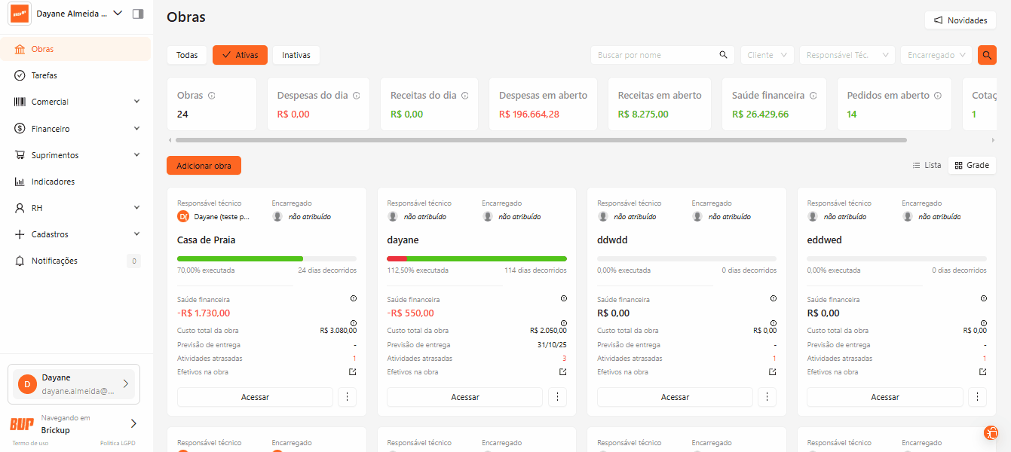Switch to Grade view
This screenshot has width=1011, height=452.
(972, 165)
